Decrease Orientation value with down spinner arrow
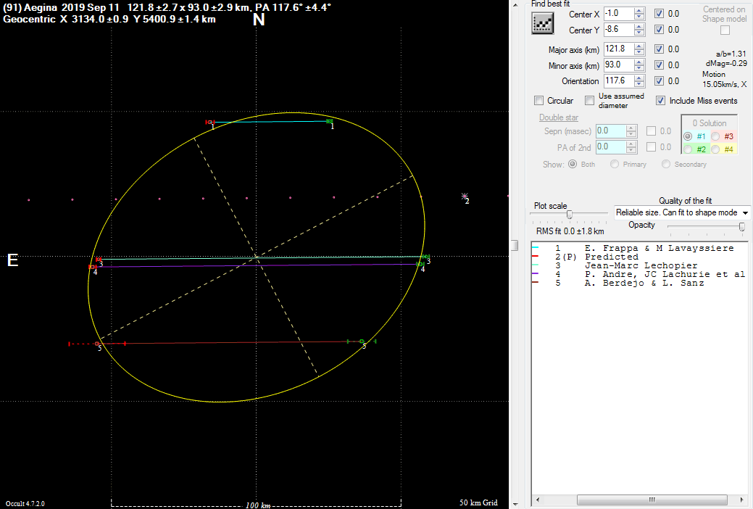Image resolution: width=753 pixels, height=509 pixels. click(x=638, y=84)
